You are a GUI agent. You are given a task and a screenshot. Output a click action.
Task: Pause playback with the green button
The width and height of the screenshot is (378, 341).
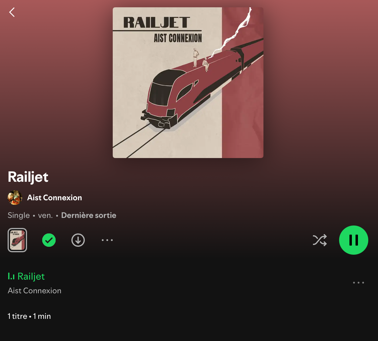pyautogui.click(x=354, y=240)
